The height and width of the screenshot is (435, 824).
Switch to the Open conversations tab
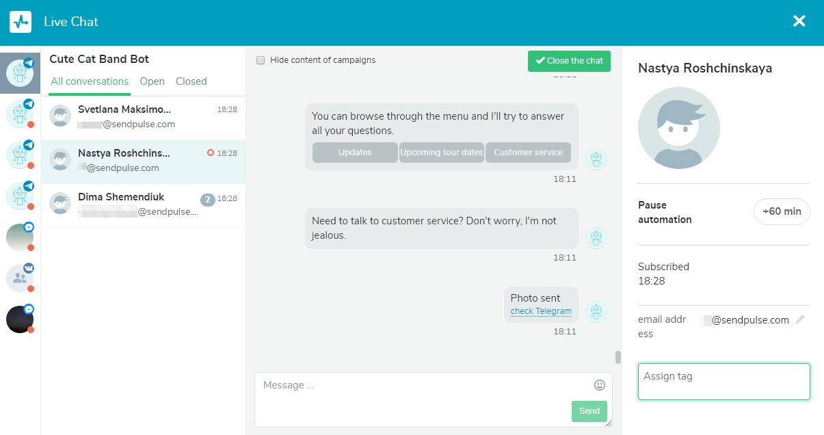point(152,81)
